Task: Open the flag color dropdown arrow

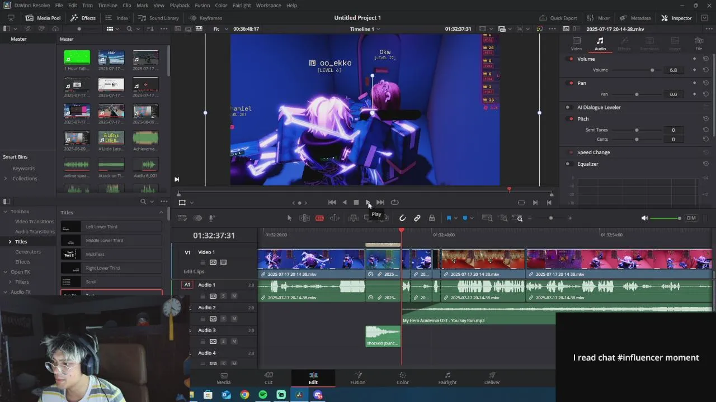Action: pyautogui.click(x=455, y=218)
